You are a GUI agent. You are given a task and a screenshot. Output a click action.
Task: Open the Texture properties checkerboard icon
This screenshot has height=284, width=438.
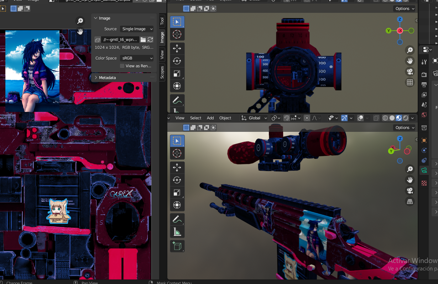point(424,183)
